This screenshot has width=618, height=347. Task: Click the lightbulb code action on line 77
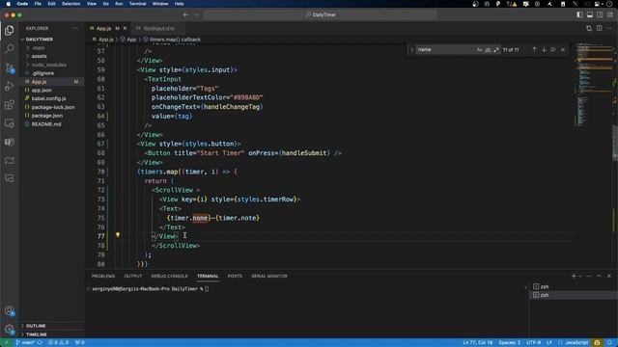pos(118,235)
